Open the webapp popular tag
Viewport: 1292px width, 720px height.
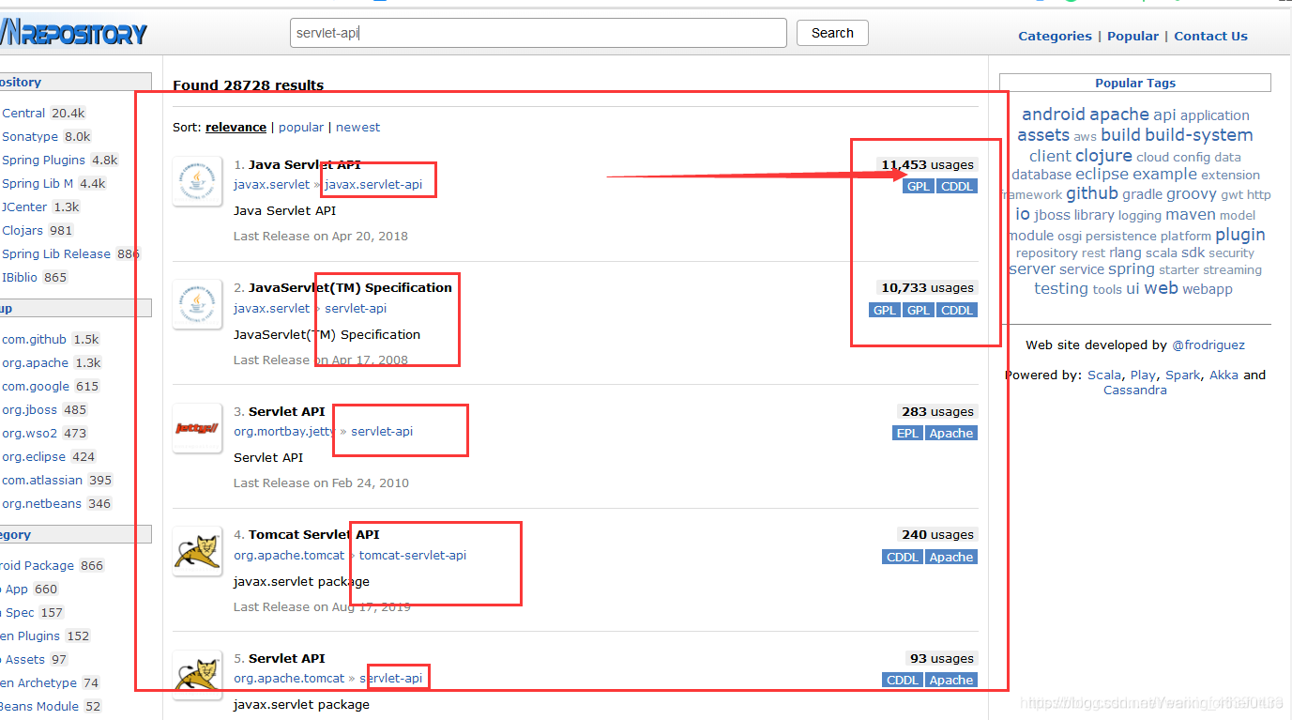(x=1208, y=289)
